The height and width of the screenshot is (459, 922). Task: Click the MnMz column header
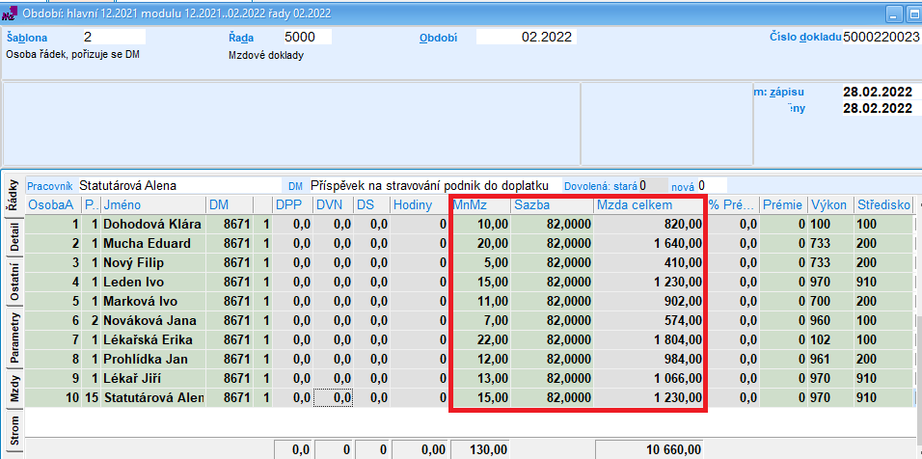[481, 205]
